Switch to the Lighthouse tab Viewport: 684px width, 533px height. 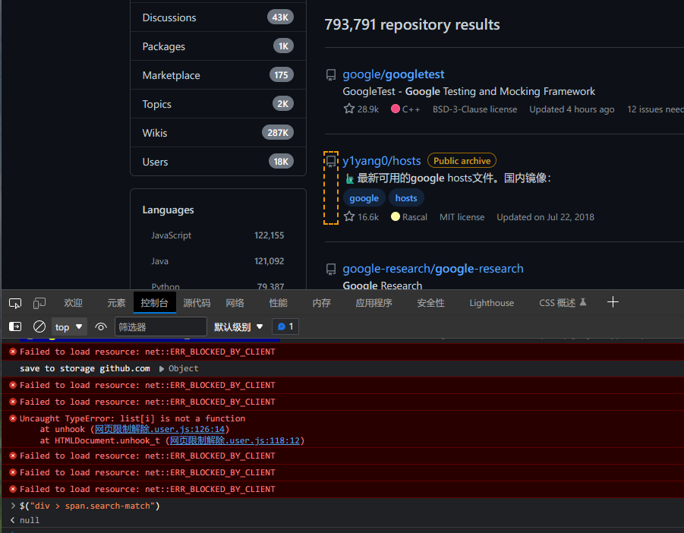click(x=492, y=303)
